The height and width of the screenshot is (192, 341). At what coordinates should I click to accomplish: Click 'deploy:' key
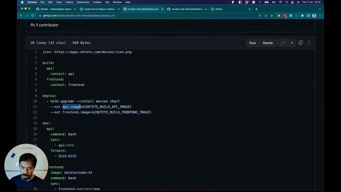pos(49,96)
